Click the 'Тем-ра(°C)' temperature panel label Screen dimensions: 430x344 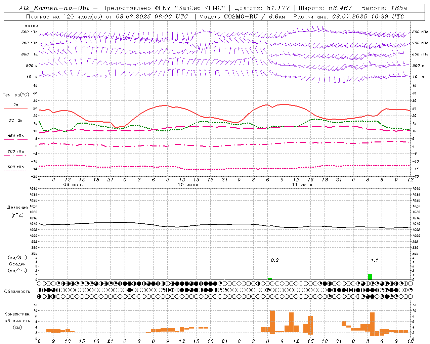(16, 95)
